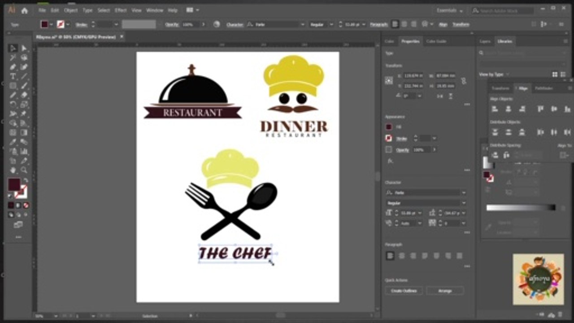Select the Artboard tool
Image resolution: width=574 pixels, height=323 pixels.
click(13, 161)
